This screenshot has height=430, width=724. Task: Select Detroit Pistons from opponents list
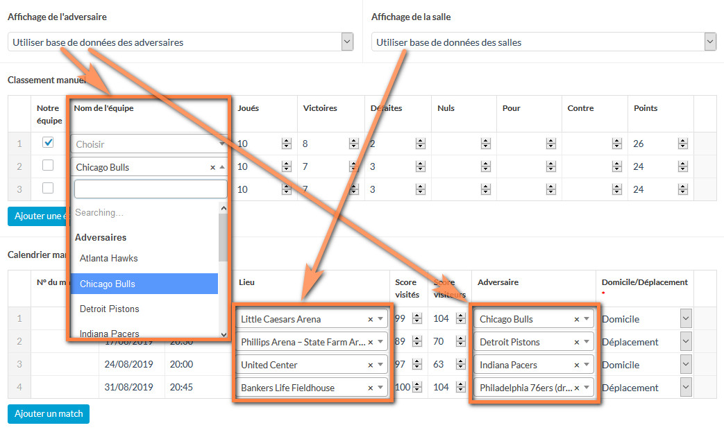point(144,309)
